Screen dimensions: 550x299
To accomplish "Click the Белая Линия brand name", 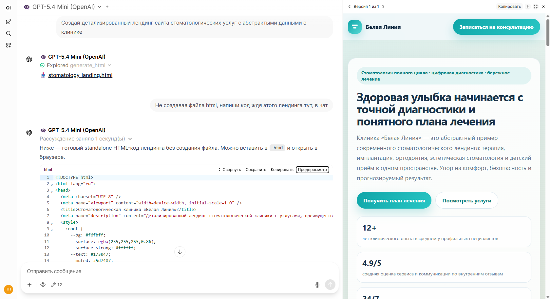I will (x=383, y=27).
